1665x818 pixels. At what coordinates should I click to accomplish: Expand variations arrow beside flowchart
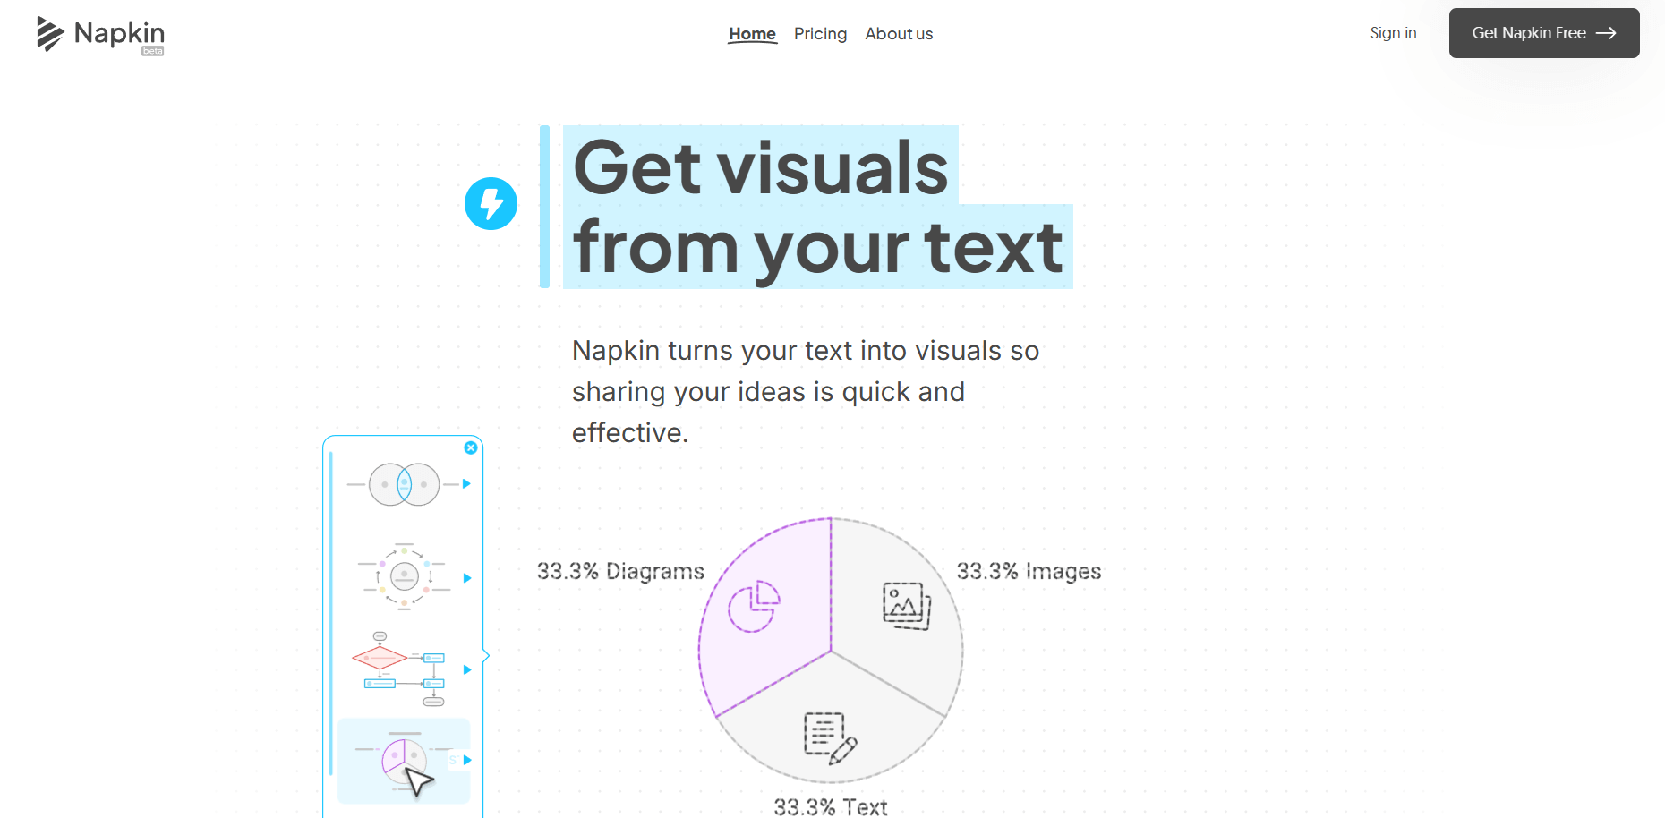coord(466,669)
